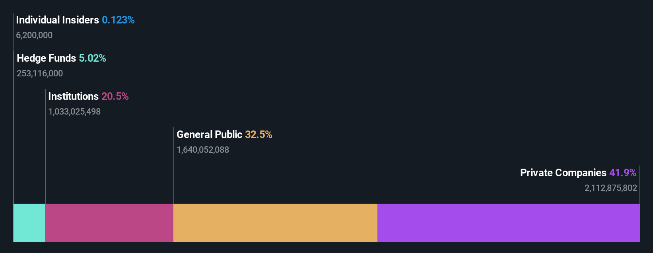Click the 32.5% general public percentage
This screenshot has width=653, height=253.
pyautogui.click(x=258, y=134)
